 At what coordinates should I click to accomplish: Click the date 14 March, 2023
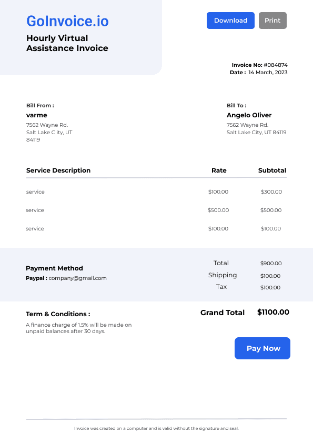pyautogui.click(x=268, y=72)
